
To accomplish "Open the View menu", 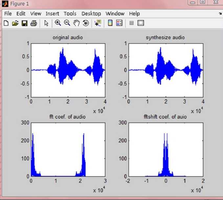I will click(36, 14).
